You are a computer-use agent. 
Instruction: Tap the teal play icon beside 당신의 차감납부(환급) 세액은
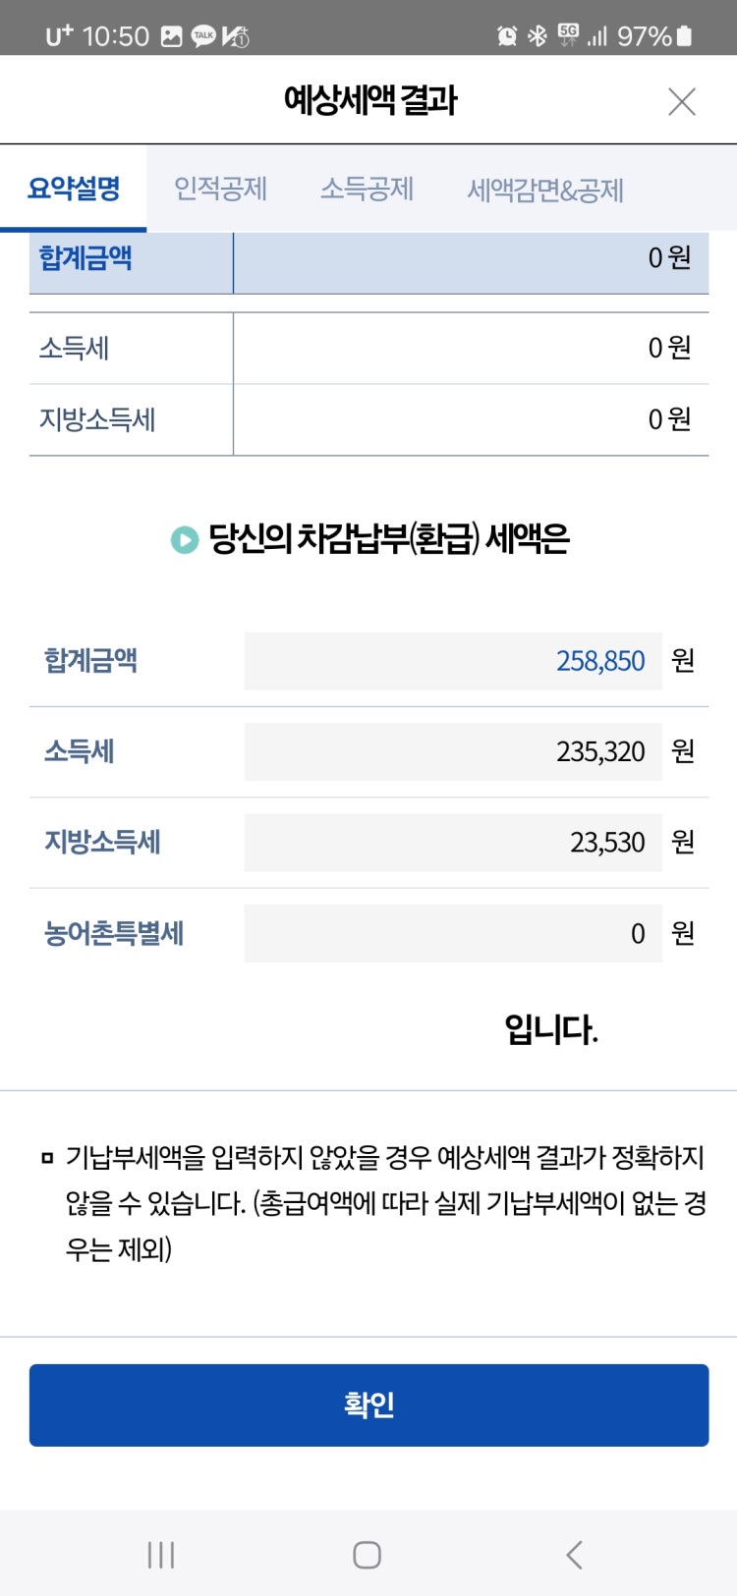tap(184, 540)
